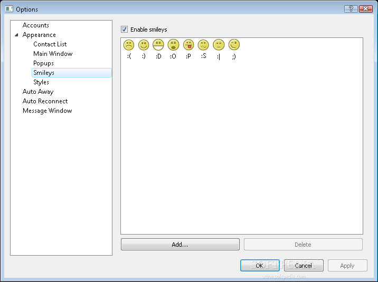This screenshot has width=378, height=282.
Task: Collapse the Appearance tree node
Action: pos(16,35)
